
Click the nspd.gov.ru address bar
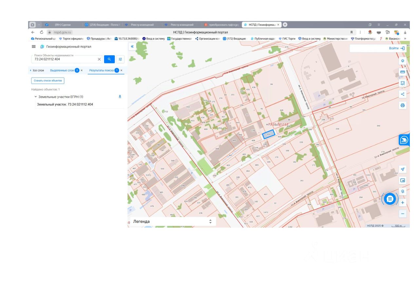pyautogui.click(x=62, y=32)
